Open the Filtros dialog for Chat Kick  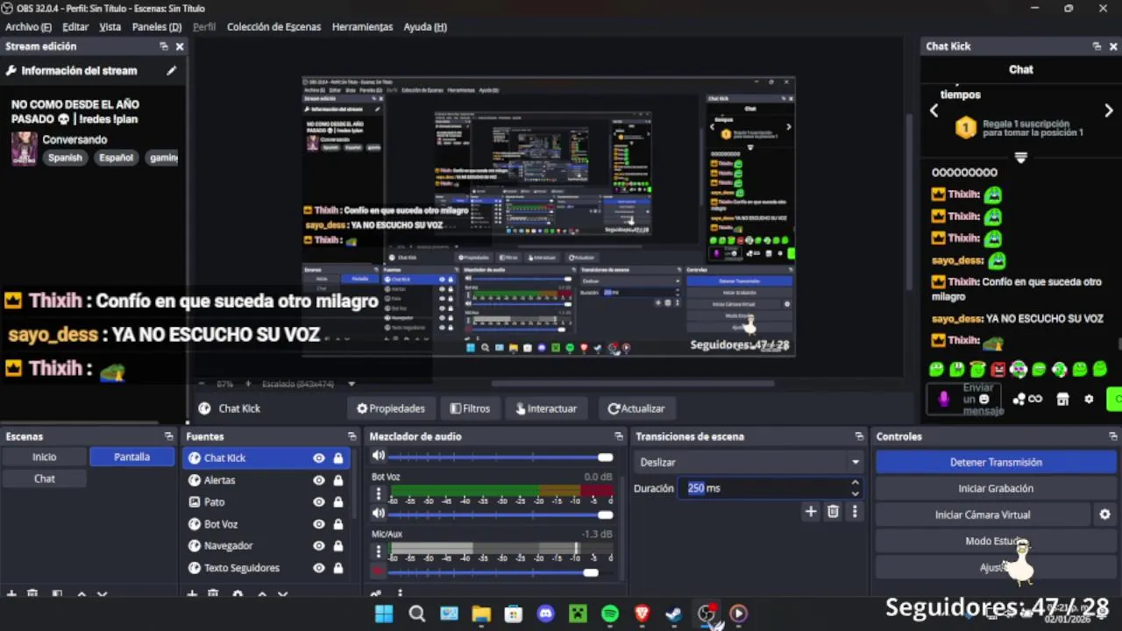[470, 408]
